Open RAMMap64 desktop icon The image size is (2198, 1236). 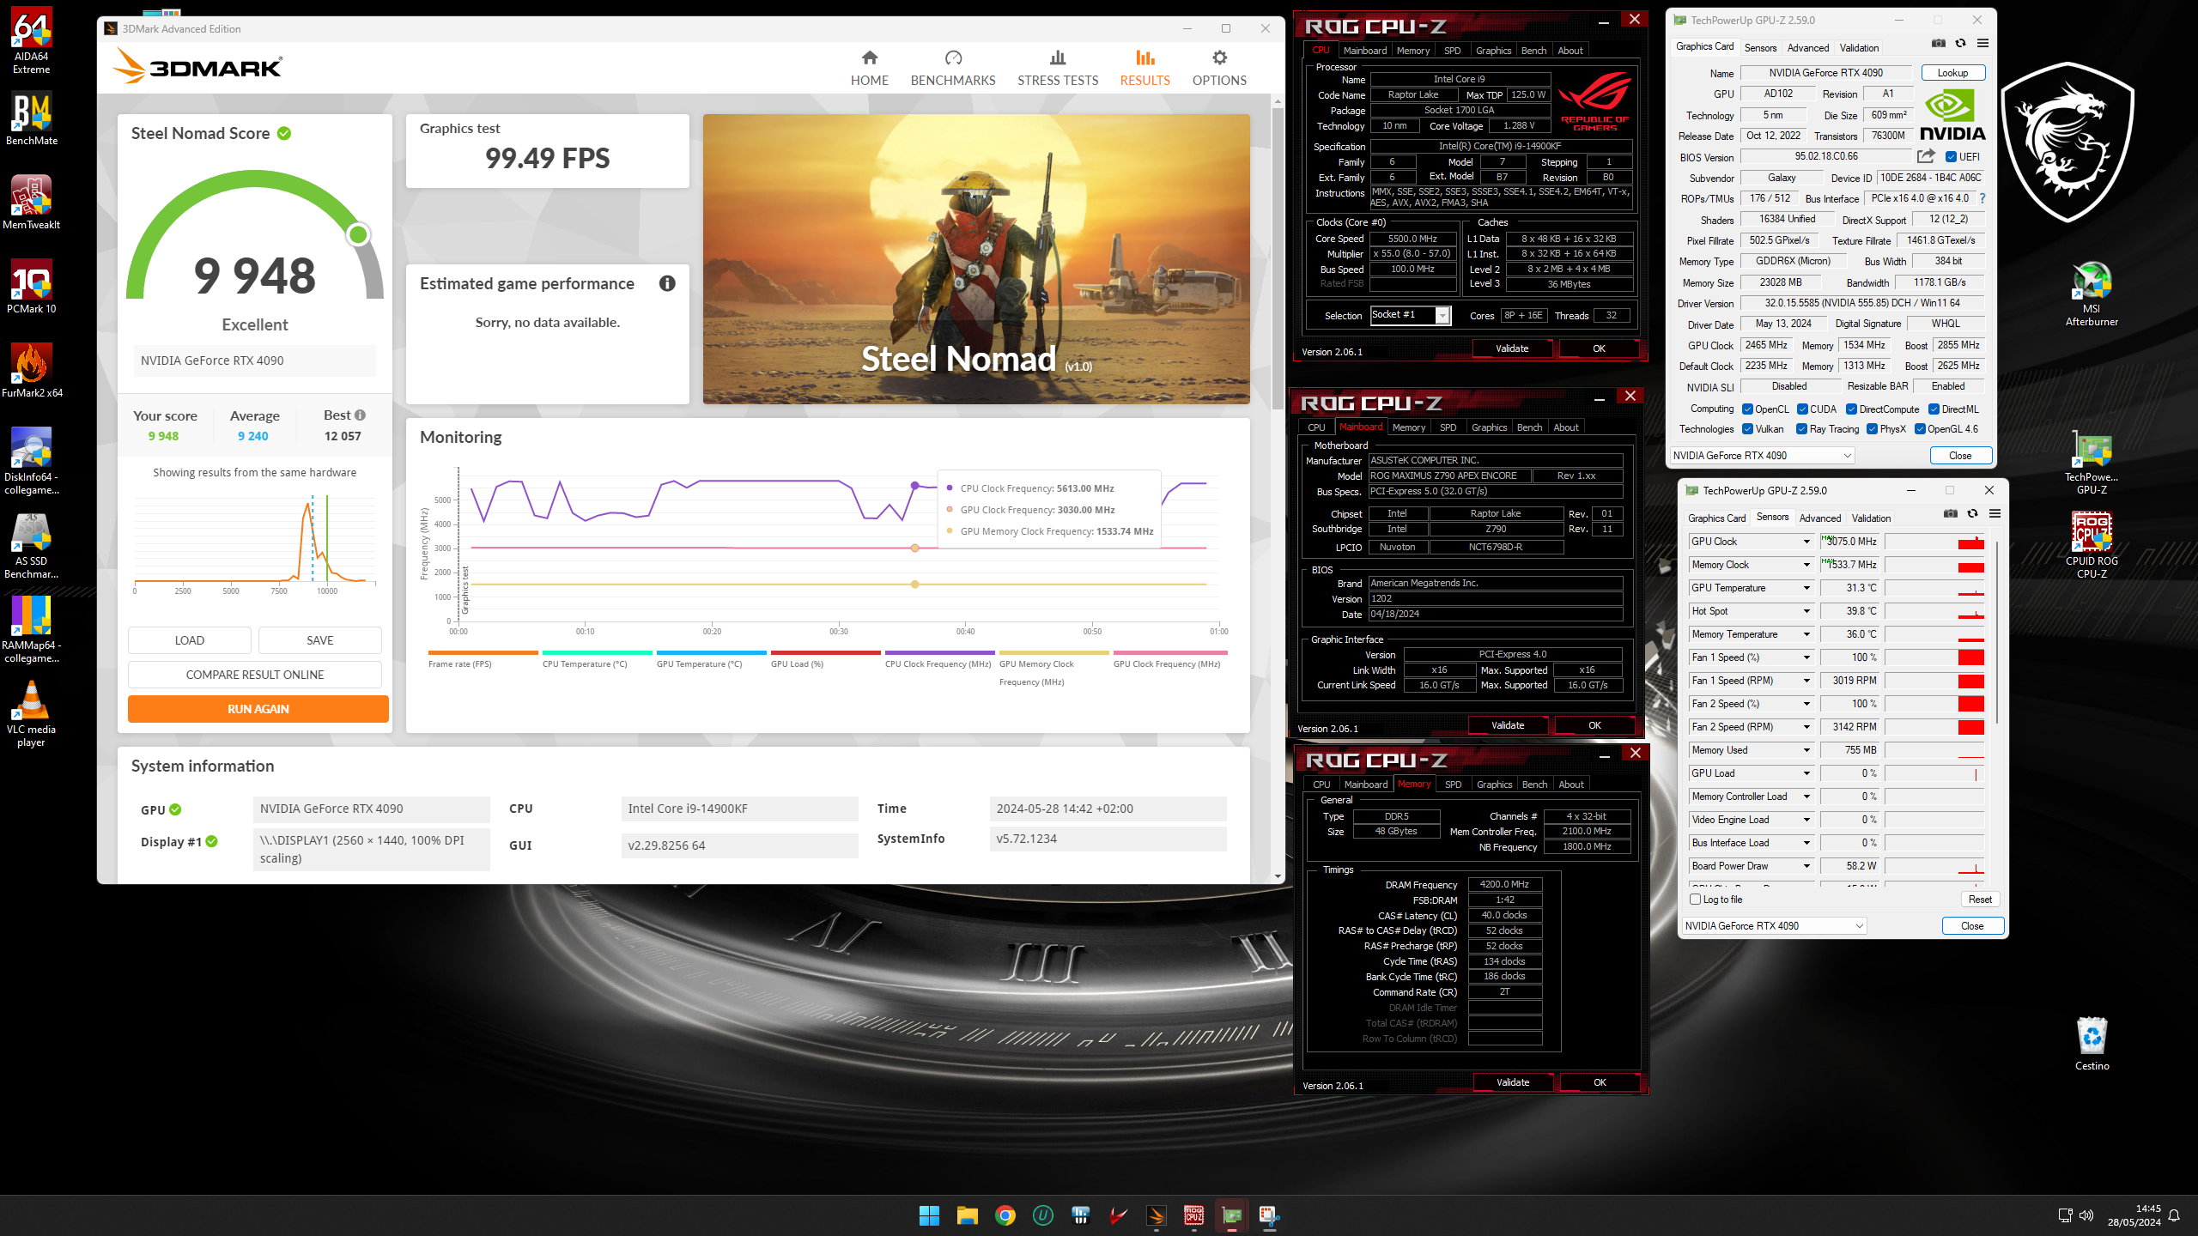[31, 629]
